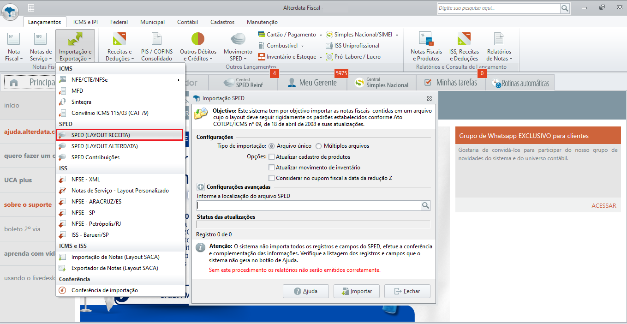Open 'sobre o suporte' sidebar link

[x=28, y=204]
